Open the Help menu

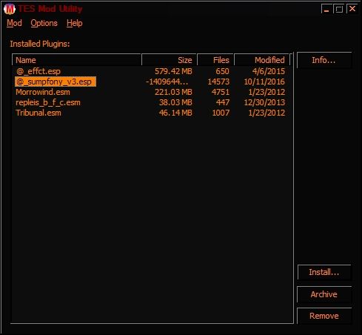(74, 23)
